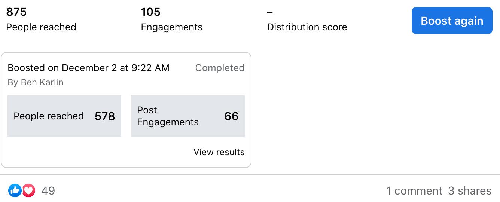Click the 578 number in the boost card
This screenshot has height=202, width=500.
point(105,116)
